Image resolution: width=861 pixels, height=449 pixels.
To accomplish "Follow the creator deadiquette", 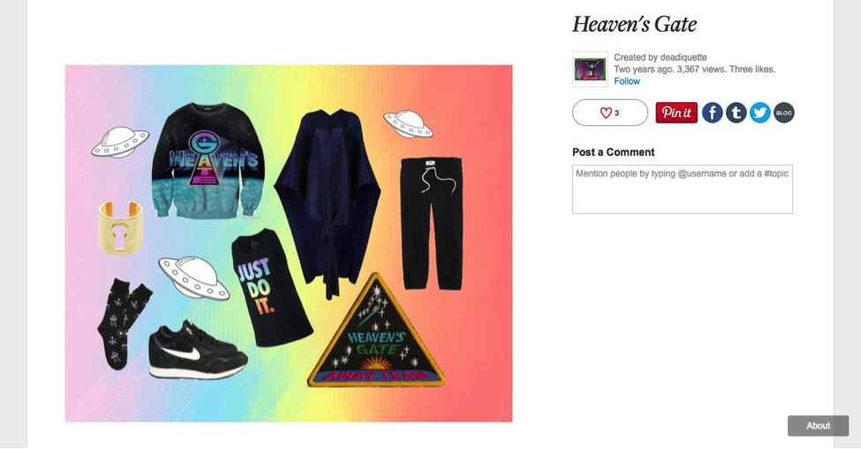I will pyautogui.click(x=626, y=81).
